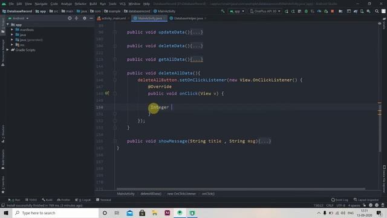Expand folded showMessage method body
The width and height of the screenshot is (387, 218).
pyautogui.click(x=265, y=141)
